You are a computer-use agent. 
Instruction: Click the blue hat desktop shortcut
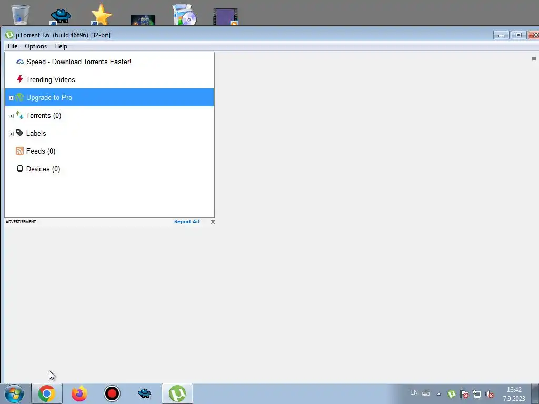pyautogui.click(x=61, y=16)
